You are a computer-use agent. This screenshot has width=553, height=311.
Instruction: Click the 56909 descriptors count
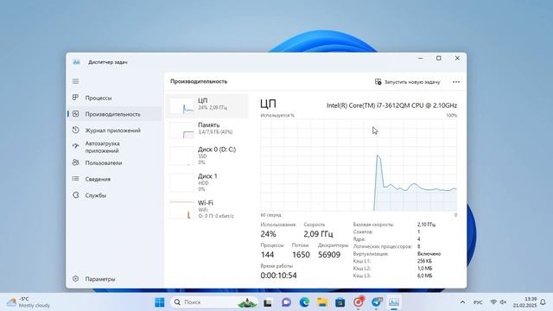pos(329,255)
